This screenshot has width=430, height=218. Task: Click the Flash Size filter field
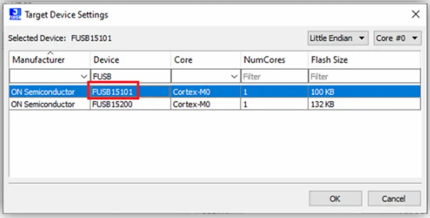[364, 76]
